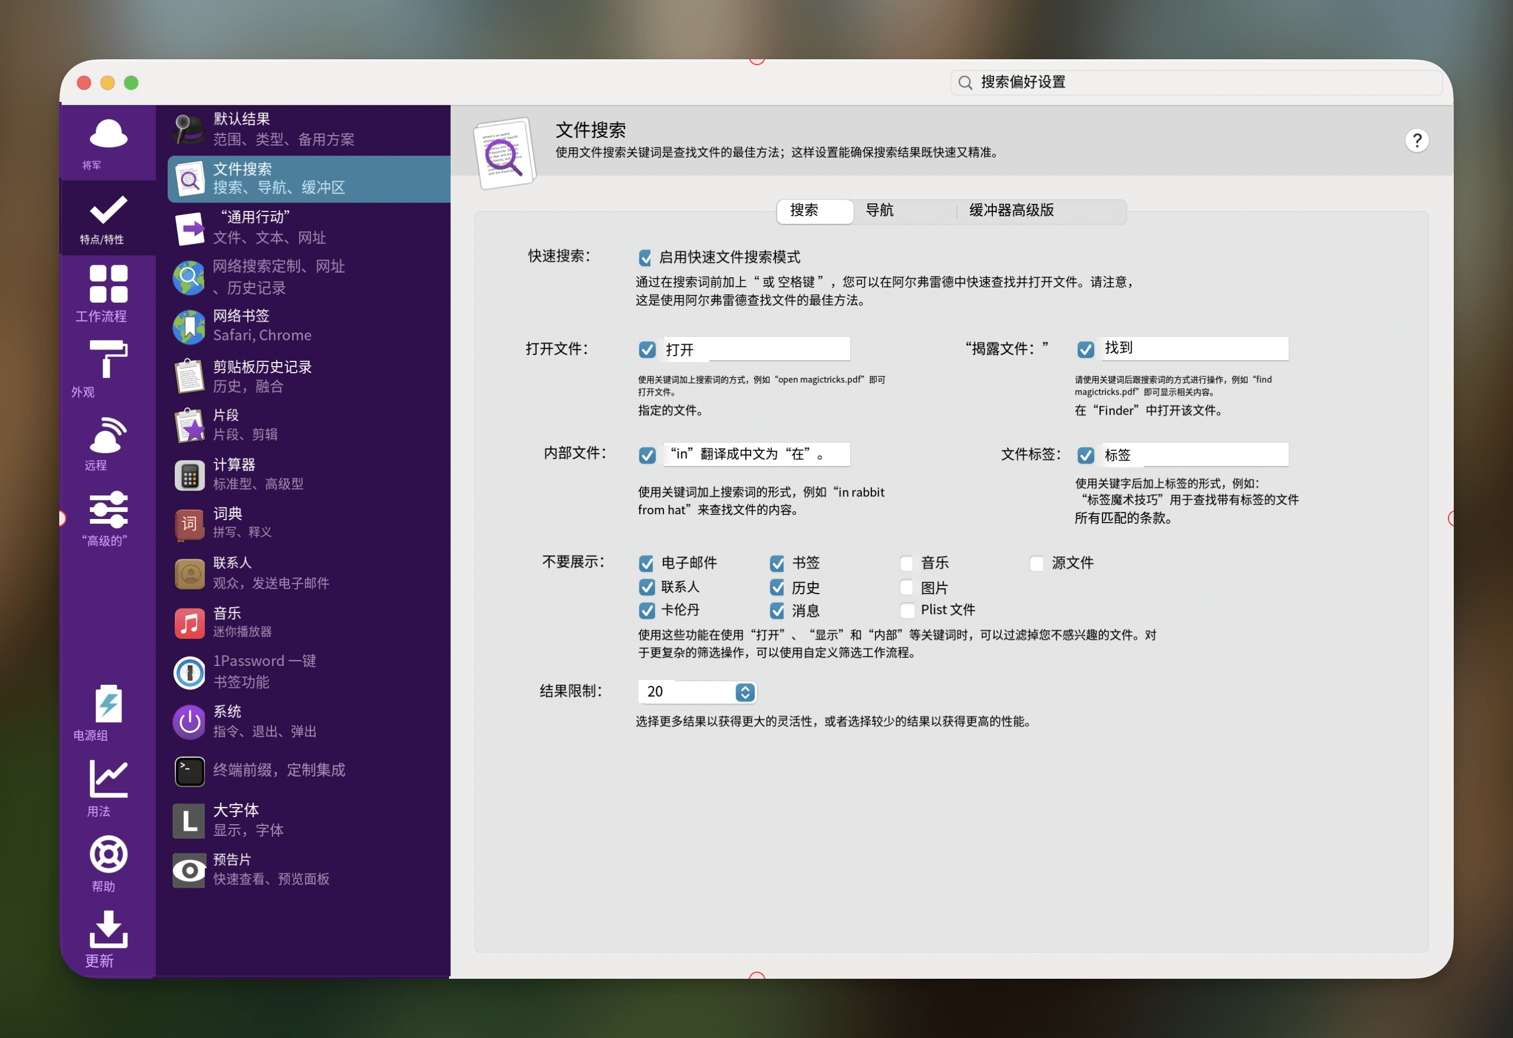Enable the Plist 文件 checkbox

(906, 610)
